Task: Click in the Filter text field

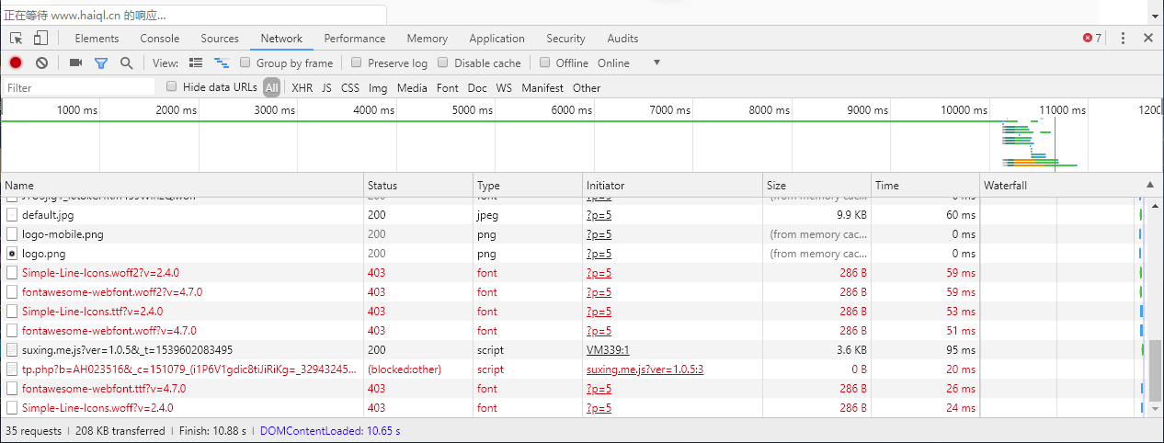Action: pyautogui.click(x=78, y=88)
